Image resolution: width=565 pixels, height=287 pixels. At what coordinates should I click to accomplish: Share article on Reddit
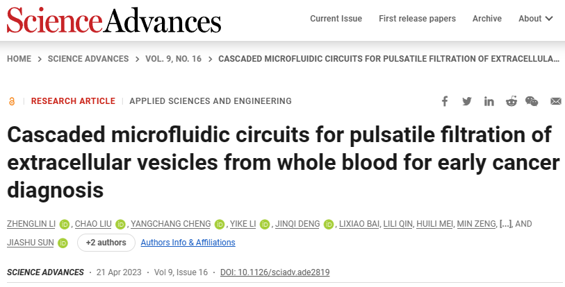511,101
